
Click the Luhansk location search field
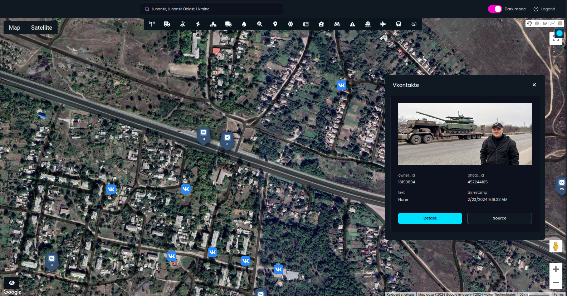[211, 9]
